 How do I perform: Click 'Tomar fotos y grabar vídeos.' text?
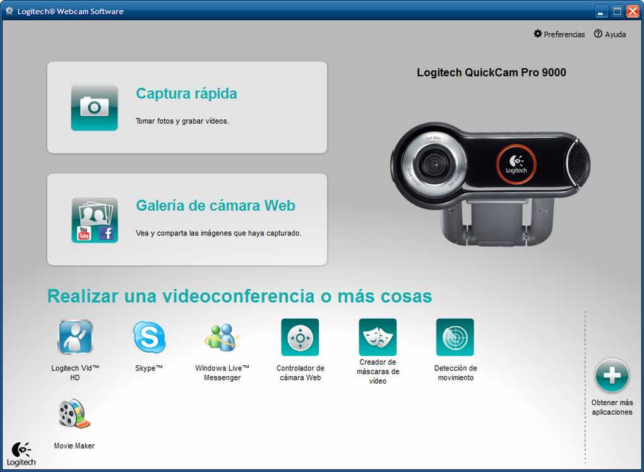pyautogui.click(x=182, y=121)
